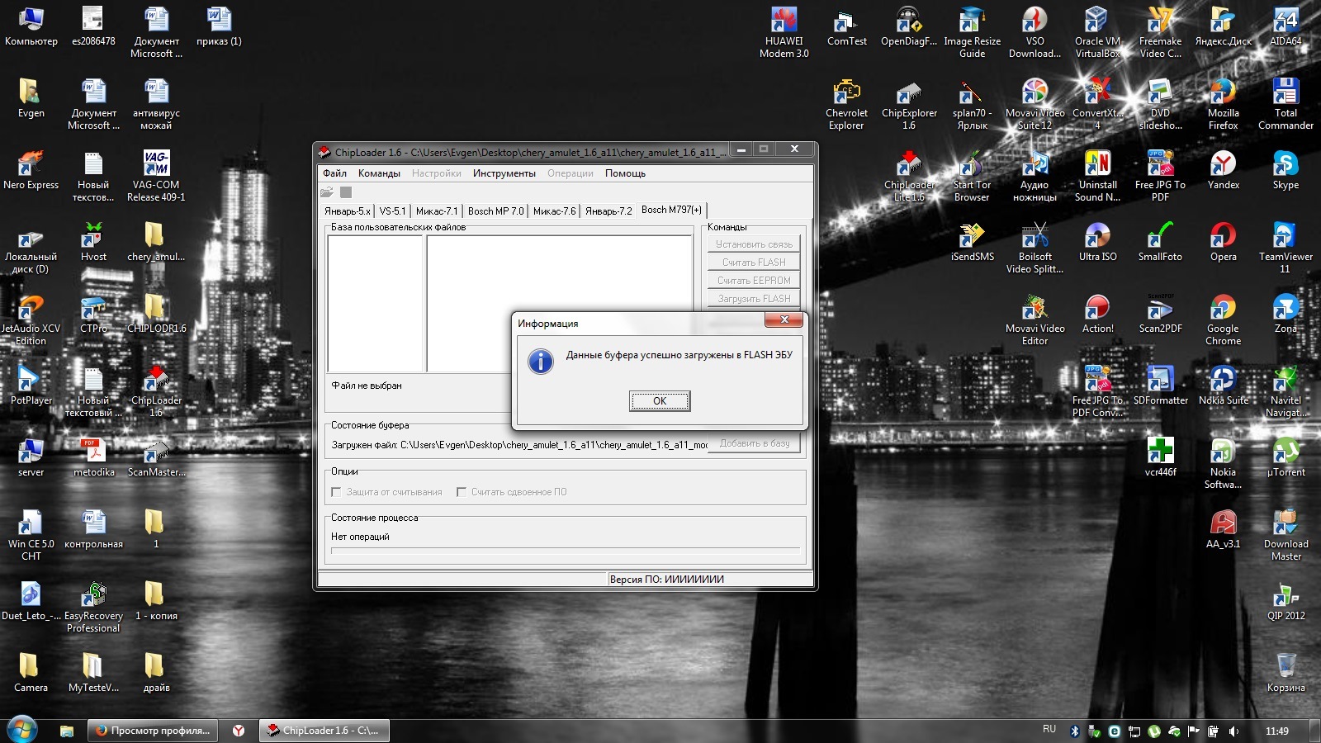This screenshot has width=1321, height=743.
Task: Select the Movavi Video Editor icon
Action: pos(1035,319)
